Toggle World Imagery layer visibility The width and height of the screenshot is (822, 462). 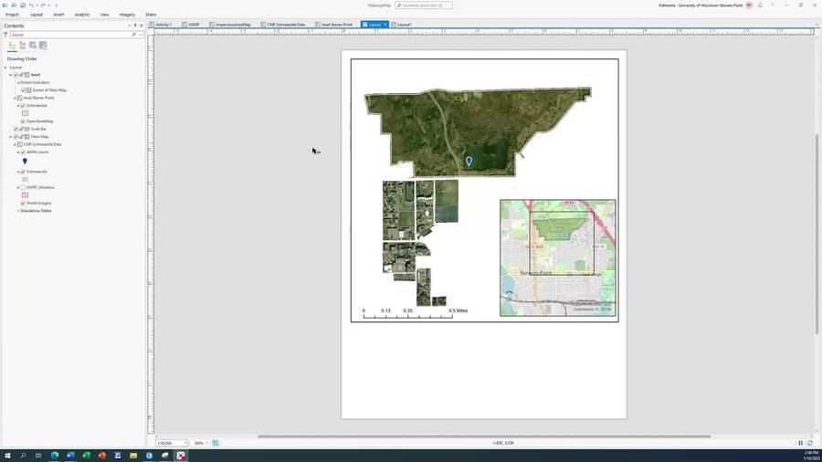tap(23, 204)
